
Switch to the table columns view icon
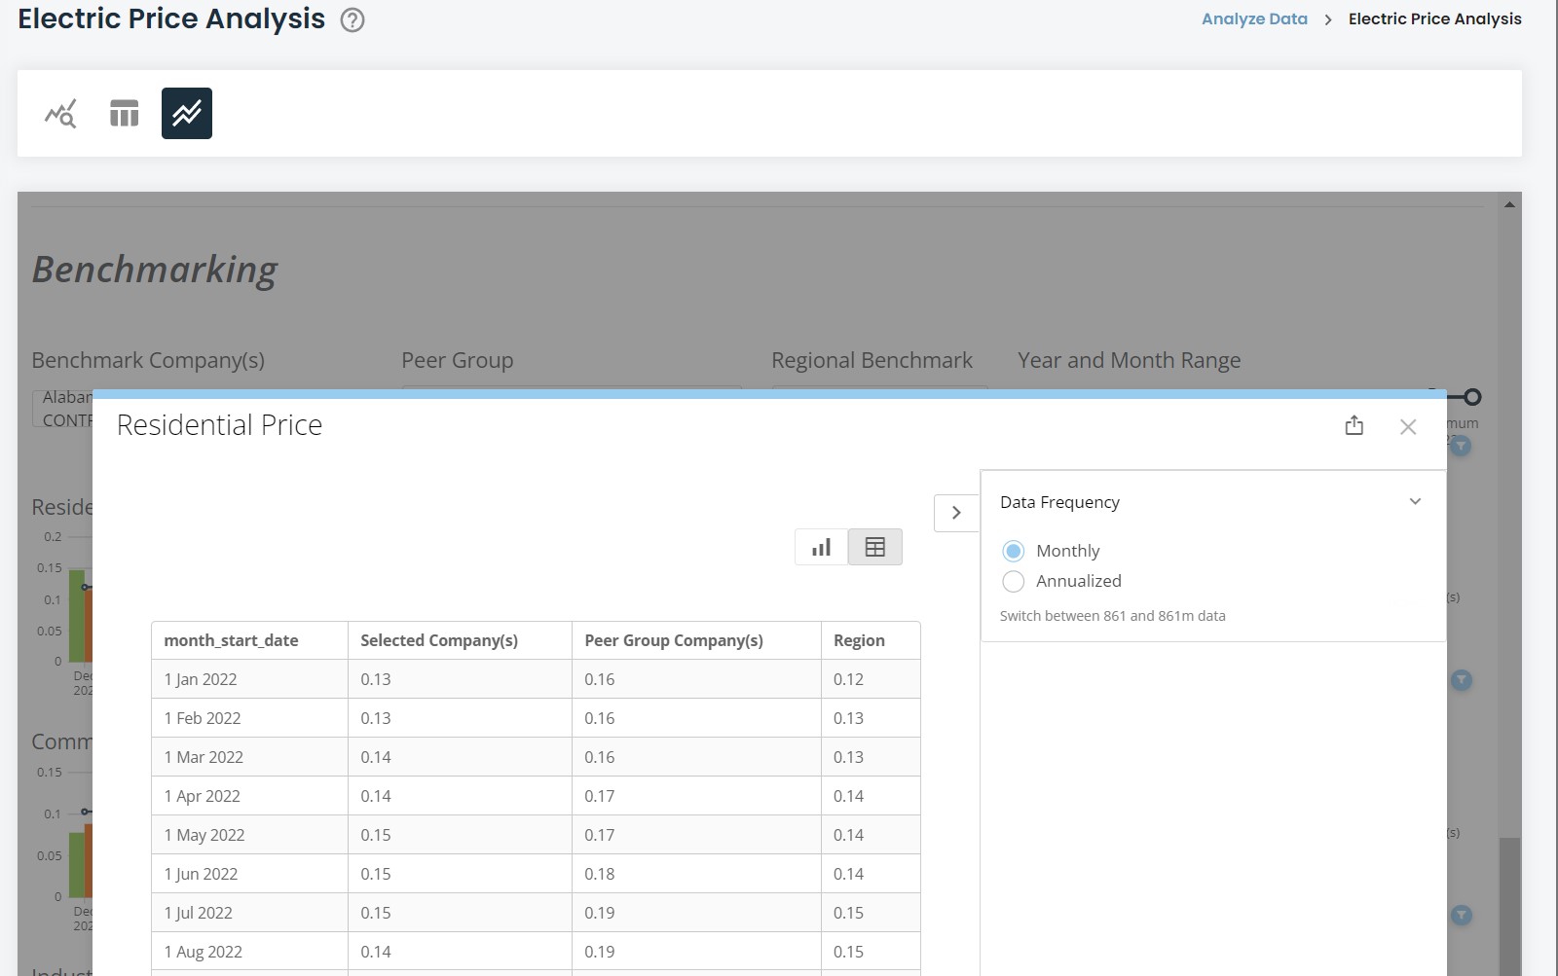[124, 114]
